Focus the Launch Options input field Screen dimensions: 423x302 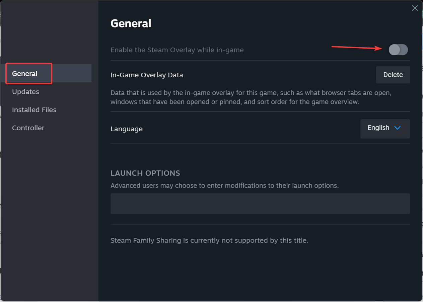260,204
